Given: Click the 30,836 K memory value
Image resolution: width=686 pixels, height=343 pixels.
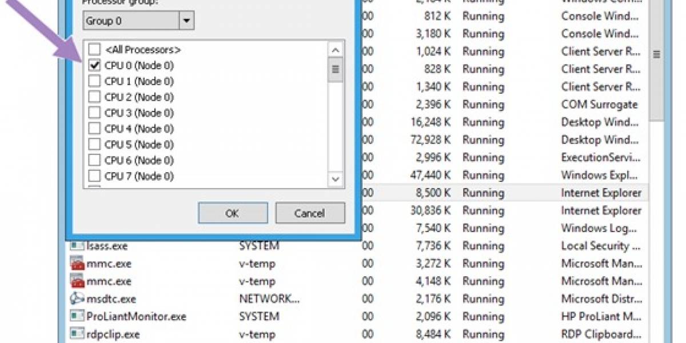Looking at the screenshot, I should (x=430, y=210).
